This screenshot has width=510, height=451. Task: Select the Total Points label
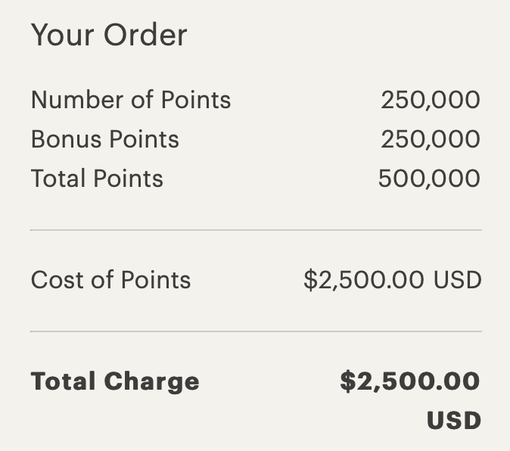tap(97, 179)
